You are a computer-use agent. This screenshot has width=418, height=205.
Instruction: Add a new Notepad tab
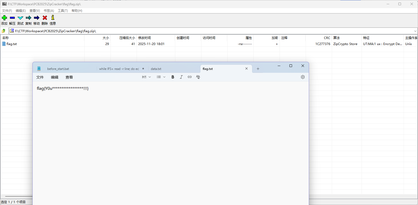pyautogui.click(x=258, y=69)
